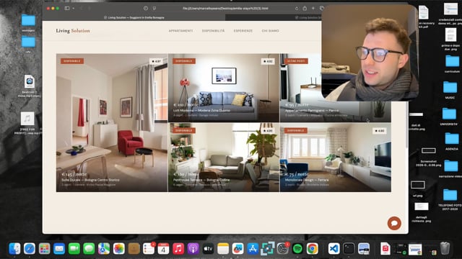Open Launchpad from the Dock
Image resolution: width=462 pixels, height=259 pixels.
[x=44, y=249]
